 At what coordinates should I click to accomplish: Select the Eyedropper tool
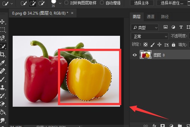(2, 62)
